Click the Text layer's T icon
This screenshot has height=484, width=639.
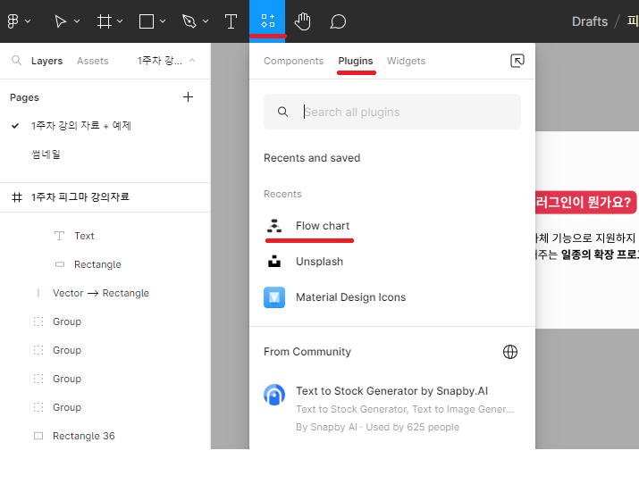tap(60, 236)
